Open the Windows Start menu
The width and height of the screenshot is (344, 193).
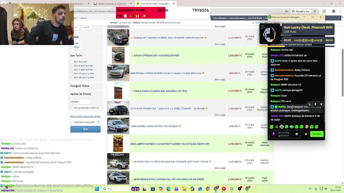(x=97, y=189)
